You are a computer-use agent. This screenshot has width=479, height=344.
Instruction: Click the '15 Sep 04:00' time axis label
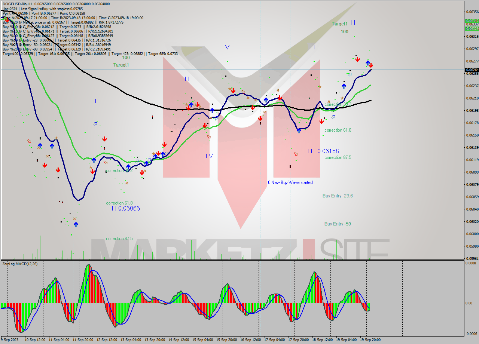point(202,340)
